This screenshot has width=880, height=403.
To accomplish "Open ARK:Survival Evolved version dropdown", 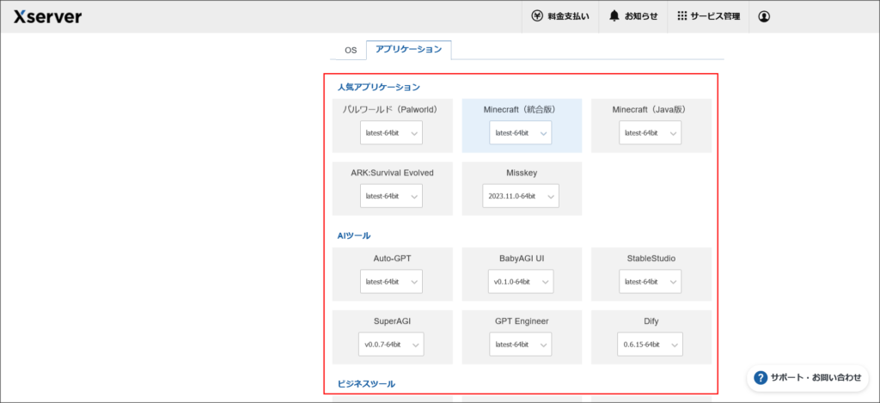I will pyautogui.click(x=391, y=196).
